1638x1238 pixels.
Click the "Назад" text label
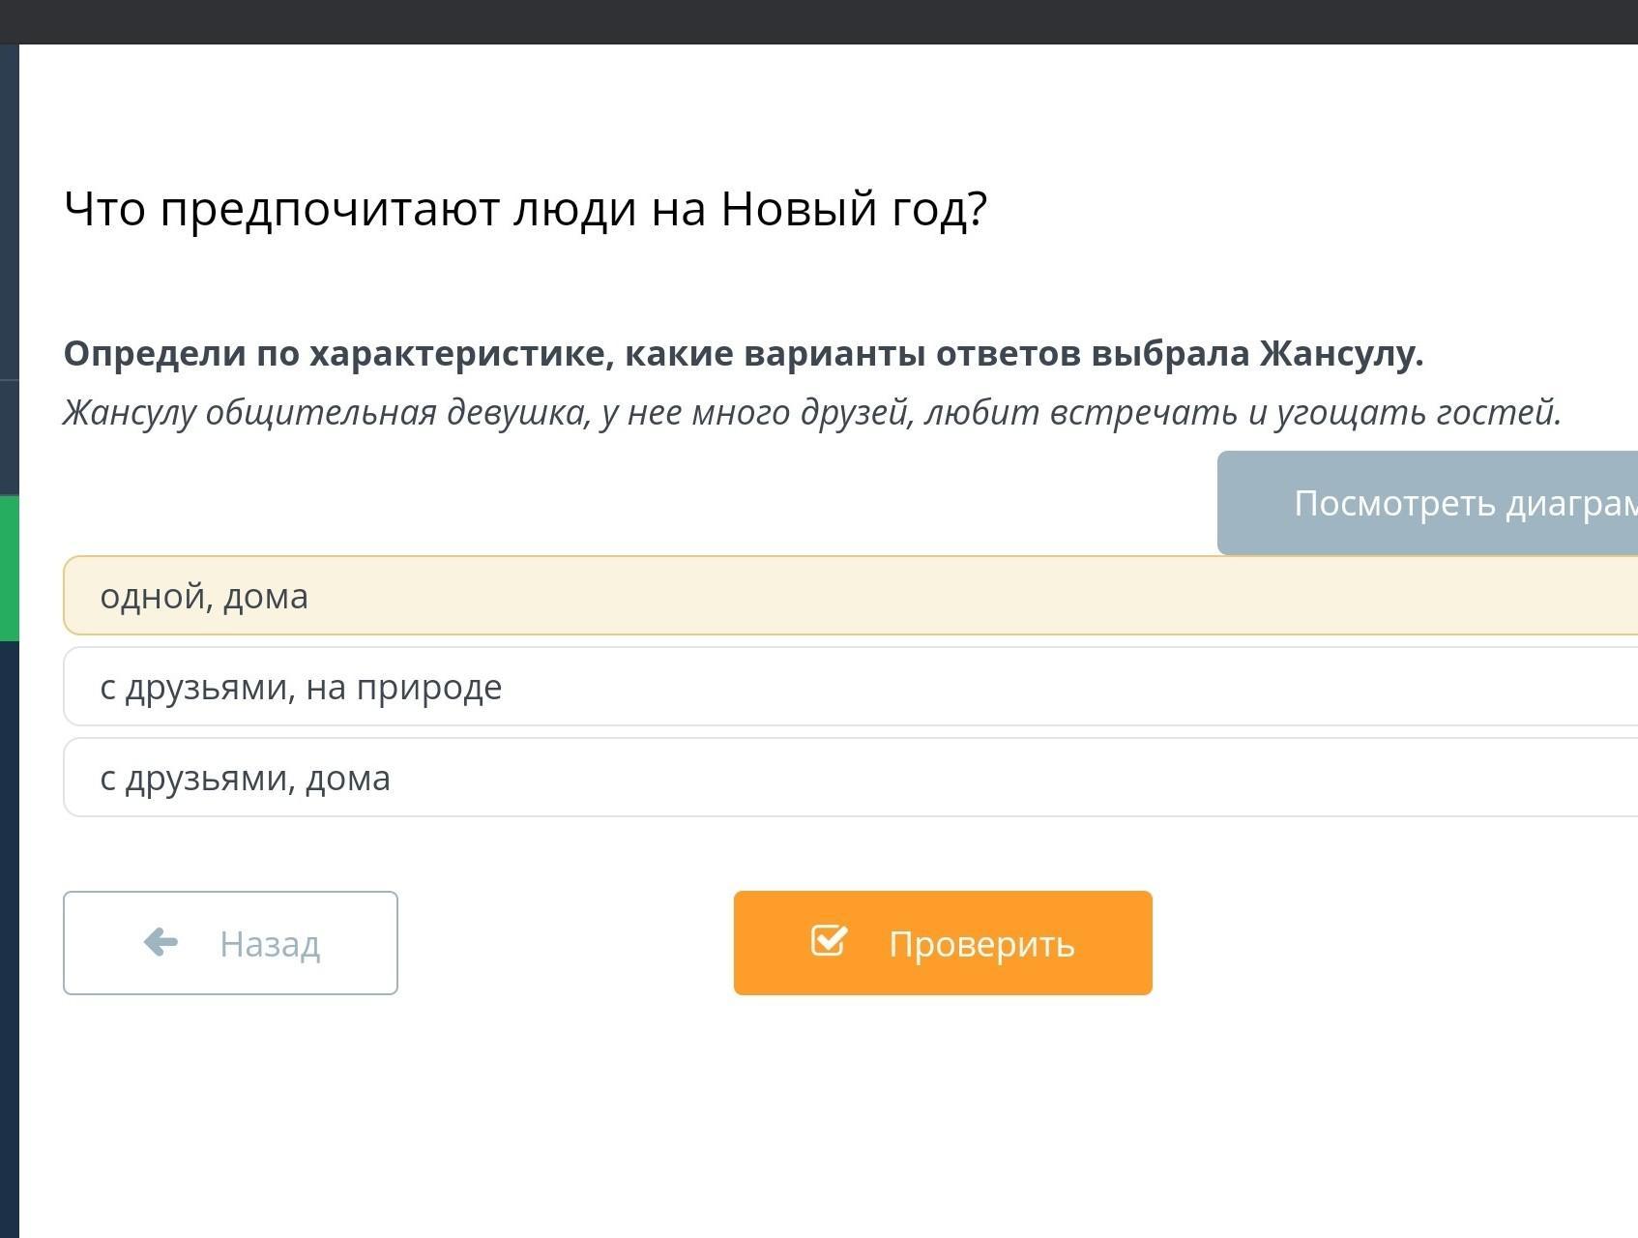click(270, 944)
